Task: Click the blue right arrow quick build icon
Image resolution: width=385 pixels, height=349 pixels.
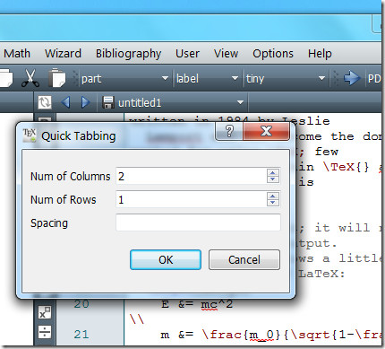Action: [x=352, y=78]
